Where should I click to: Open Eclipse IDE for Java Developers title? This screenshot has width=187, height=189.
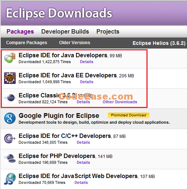click(x=63, y=55)
